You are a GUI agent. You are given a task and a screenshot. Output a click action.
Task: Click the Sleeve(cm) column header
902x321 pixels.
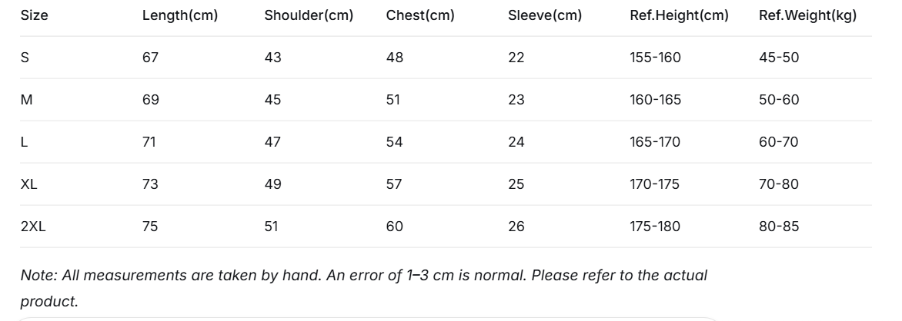pos(545,15)
